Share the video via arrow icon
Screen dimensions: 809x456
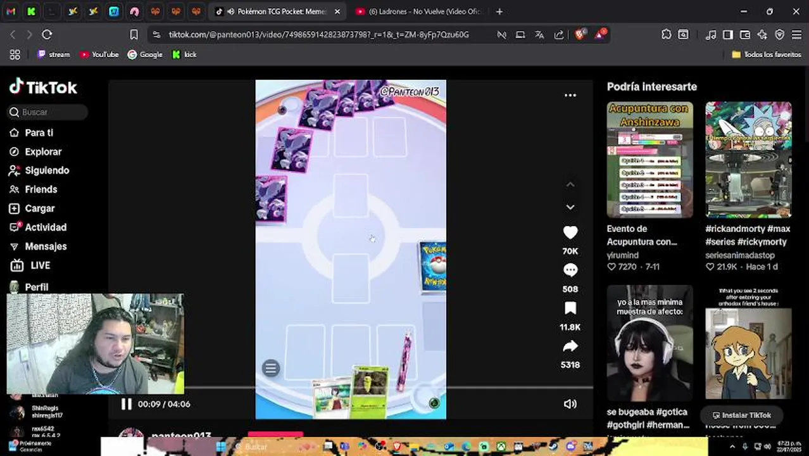click(x=570, y=346)
